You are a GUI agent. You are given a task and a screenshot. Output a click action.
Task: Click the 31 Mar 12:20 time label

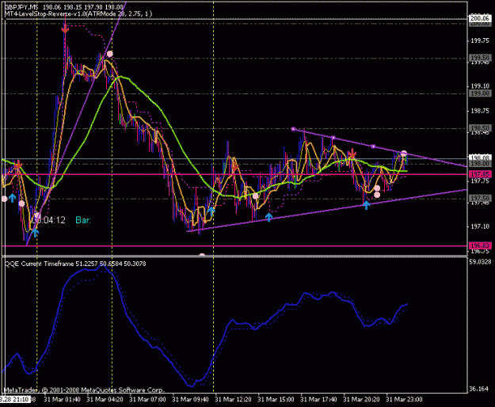tap(233, 400)
